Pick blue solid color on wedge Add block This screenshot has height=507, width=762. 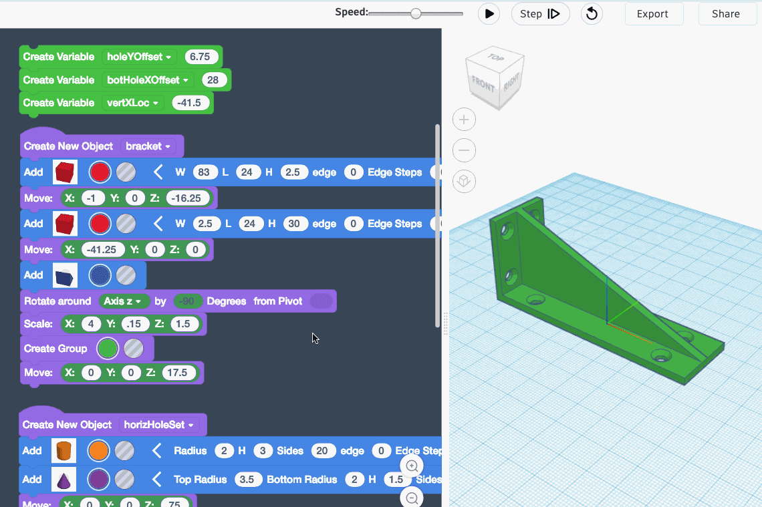pos(100,275)
